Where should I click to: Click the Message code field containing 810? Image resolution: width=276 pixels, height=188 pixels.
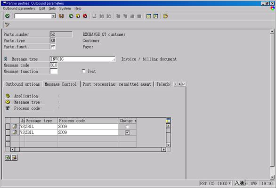54,65
